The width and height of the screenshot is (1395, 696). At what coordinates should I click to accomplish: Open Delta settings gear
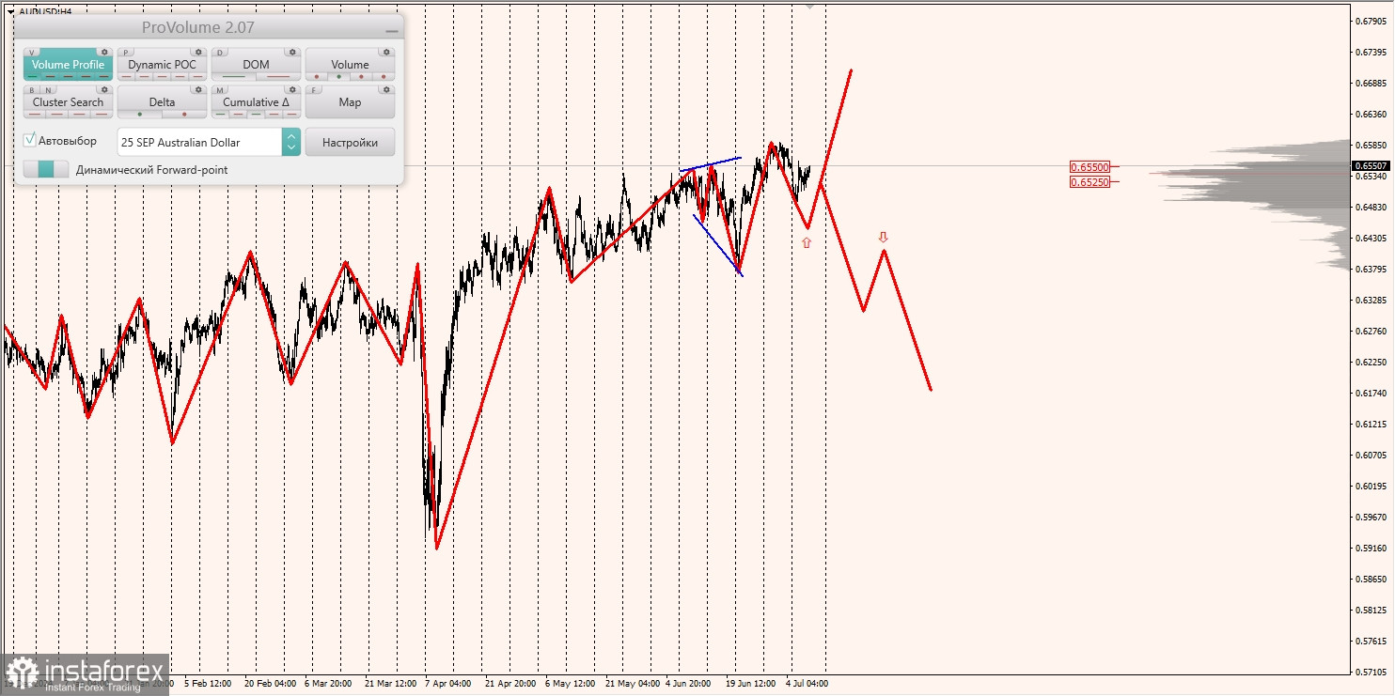[198, 90]
